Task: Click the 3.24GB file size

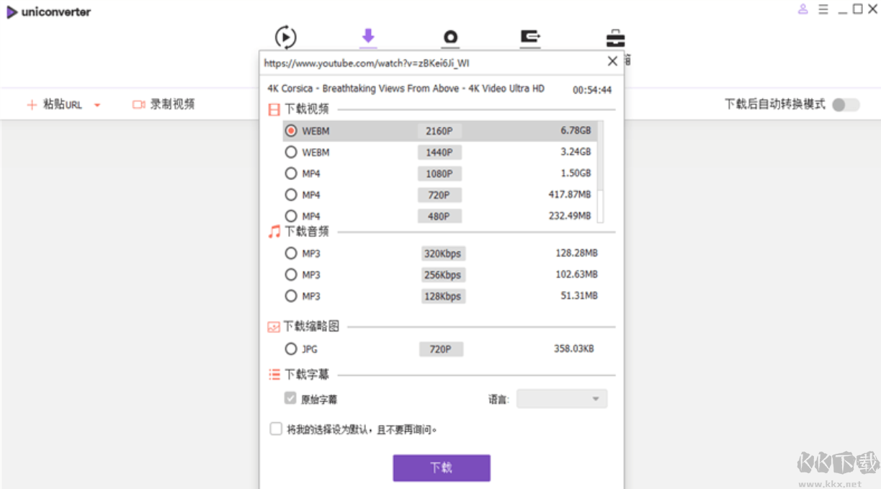Action: (x=576, y=152)
